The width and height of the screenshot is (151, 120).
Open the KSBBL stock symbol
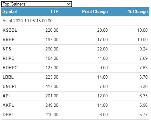(x=10, y=30)
